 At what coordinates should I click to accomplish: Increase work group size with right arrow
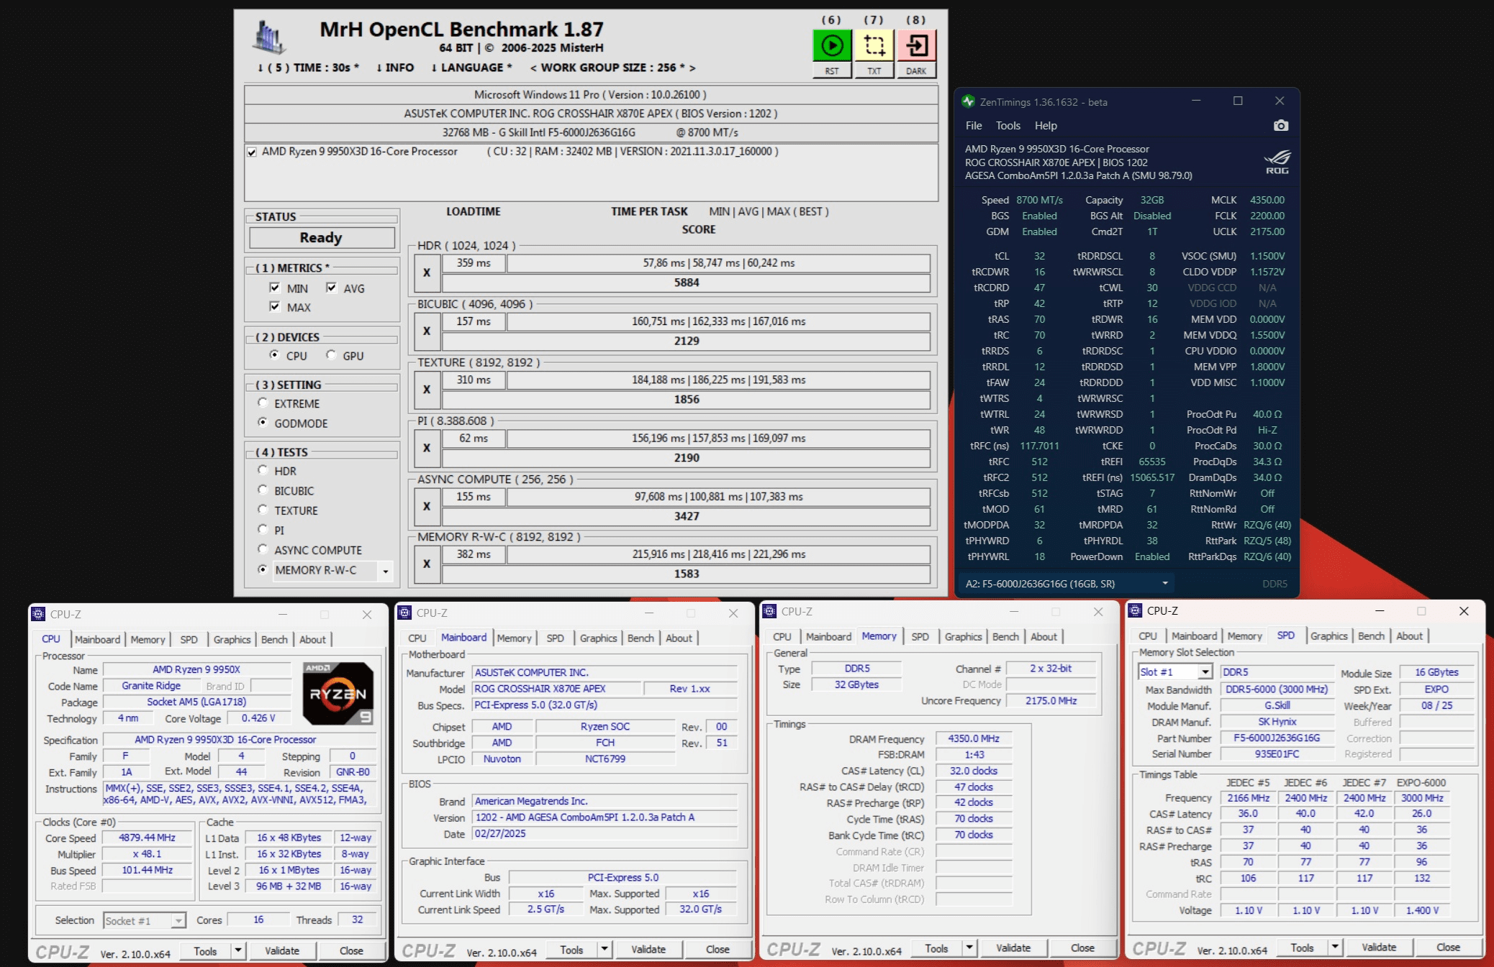coord(692,68)
